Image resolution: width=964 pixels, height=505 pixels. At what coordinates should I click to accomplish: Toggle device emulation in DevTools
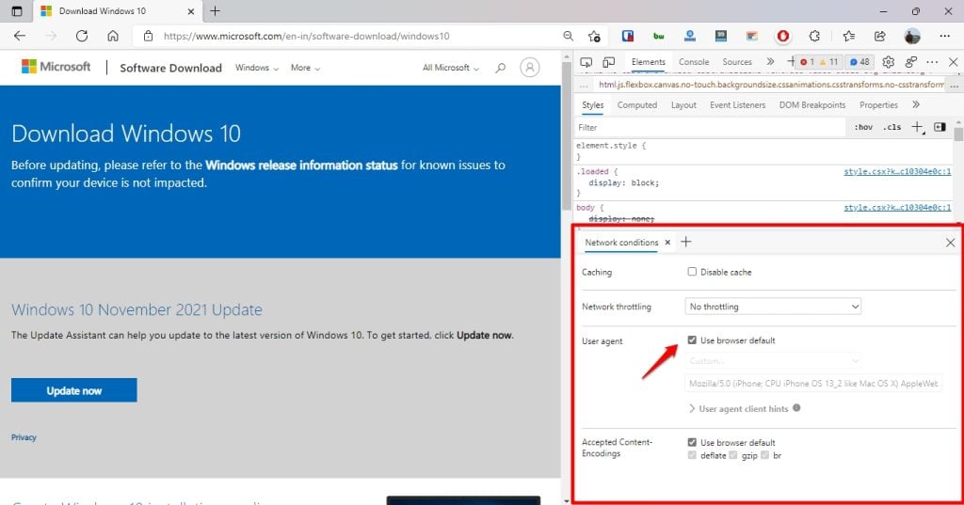pos(609,62)
